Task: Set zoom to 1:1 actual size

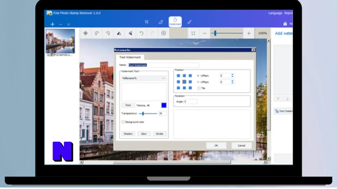Action: [193, 33]
